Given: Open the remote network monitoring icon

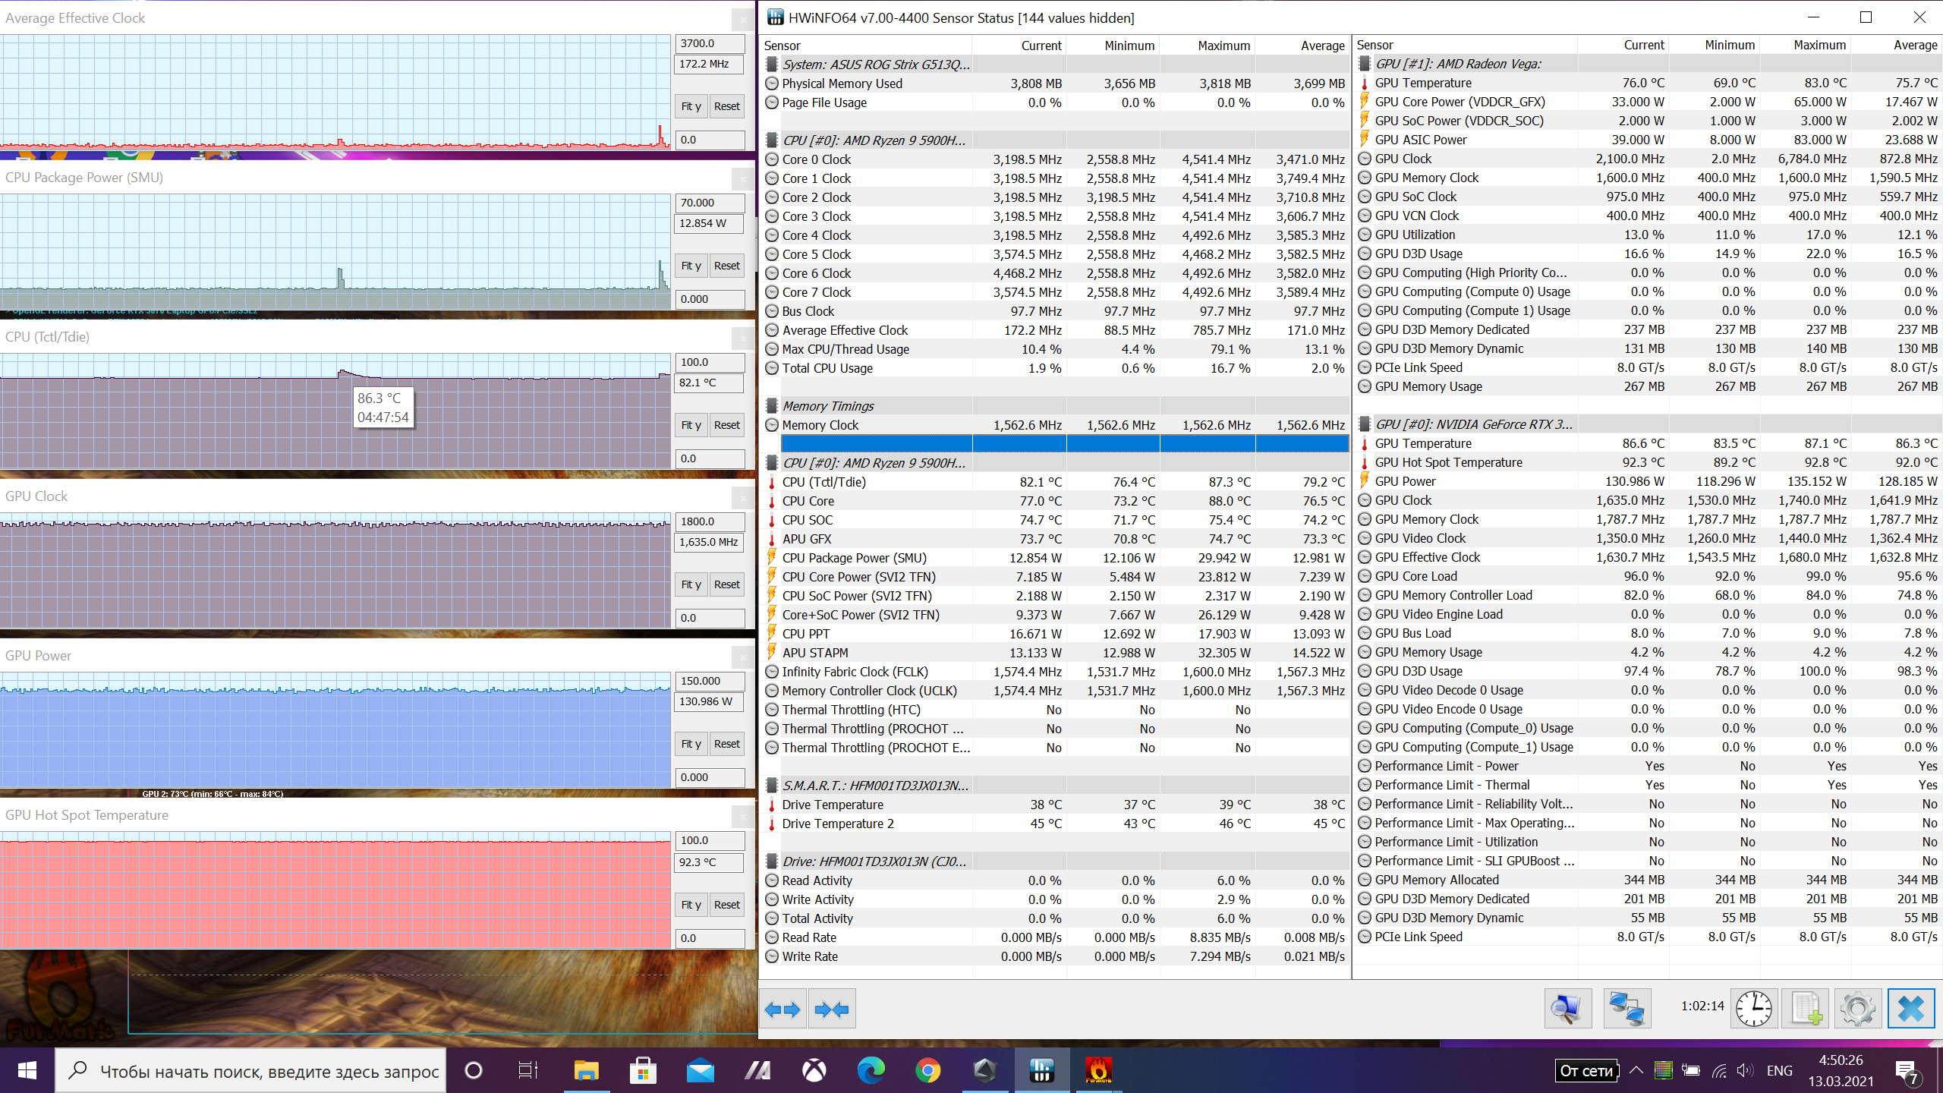Looking at the screenshot, I should (x=1627, y=1009).
